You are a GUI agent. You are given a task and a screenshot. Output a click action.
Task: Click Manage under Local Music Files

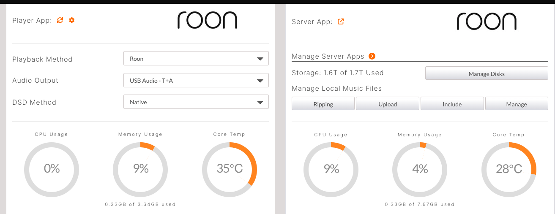517,104
